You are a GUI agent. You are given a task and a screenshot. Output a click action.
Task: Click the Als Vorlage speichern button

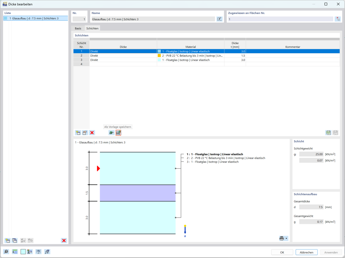click(118, 127)
